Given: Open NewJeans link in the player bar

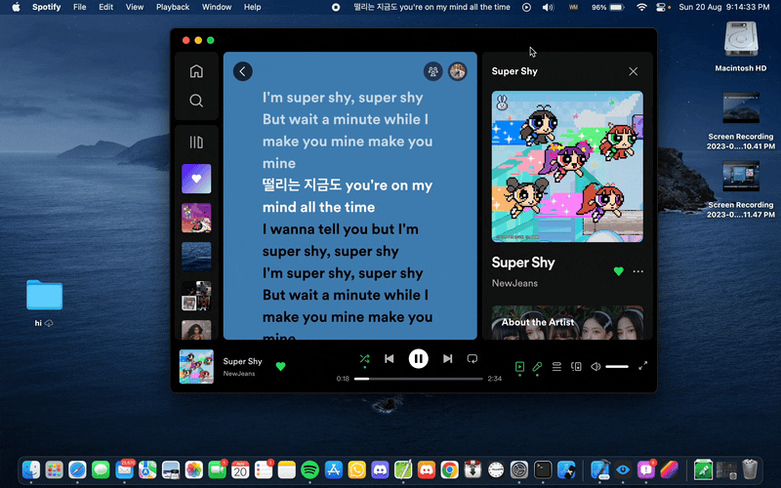Looking at the screenshot, I should (239, 374).
